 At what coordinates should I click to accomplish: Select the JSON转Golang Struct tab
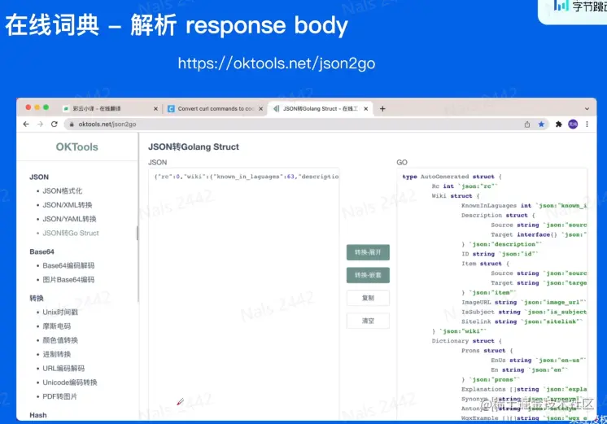click(321, 109)
